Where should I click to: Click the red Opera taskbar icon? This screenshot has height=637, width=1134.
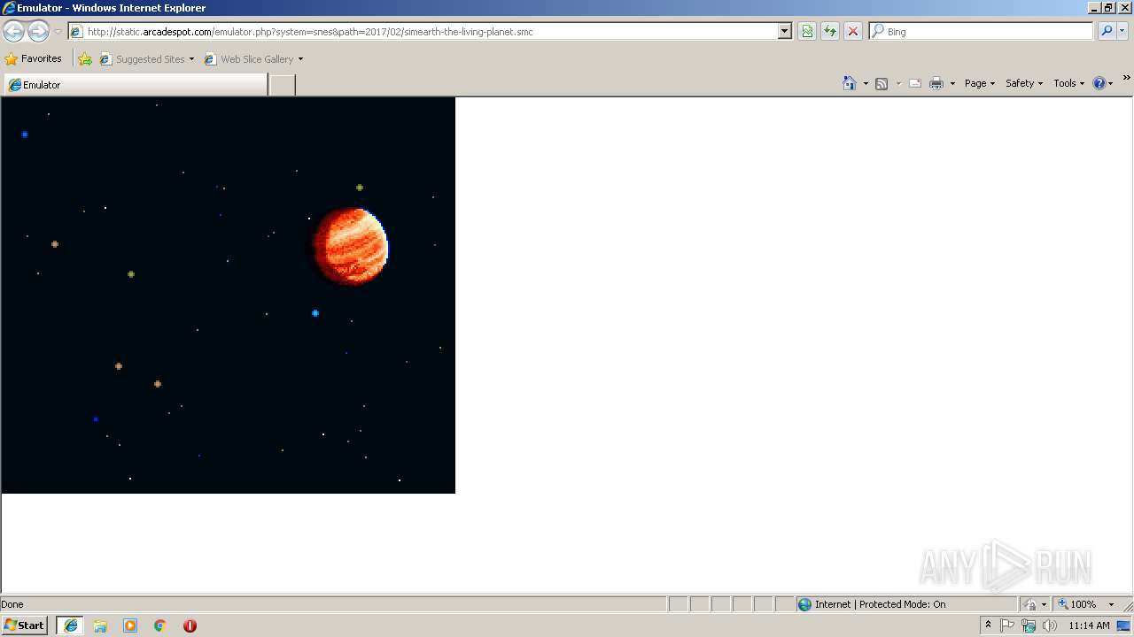[190, 625]
